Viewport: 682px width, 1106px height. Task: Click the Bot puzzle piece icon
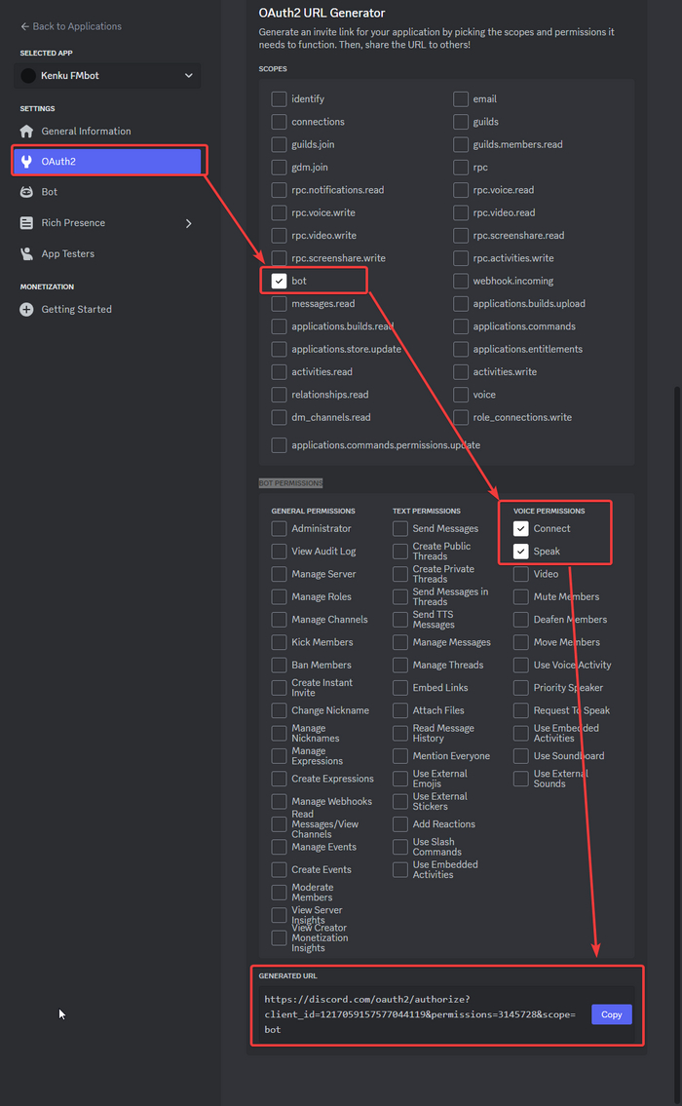pyautogui.click(x=26, y=192)
